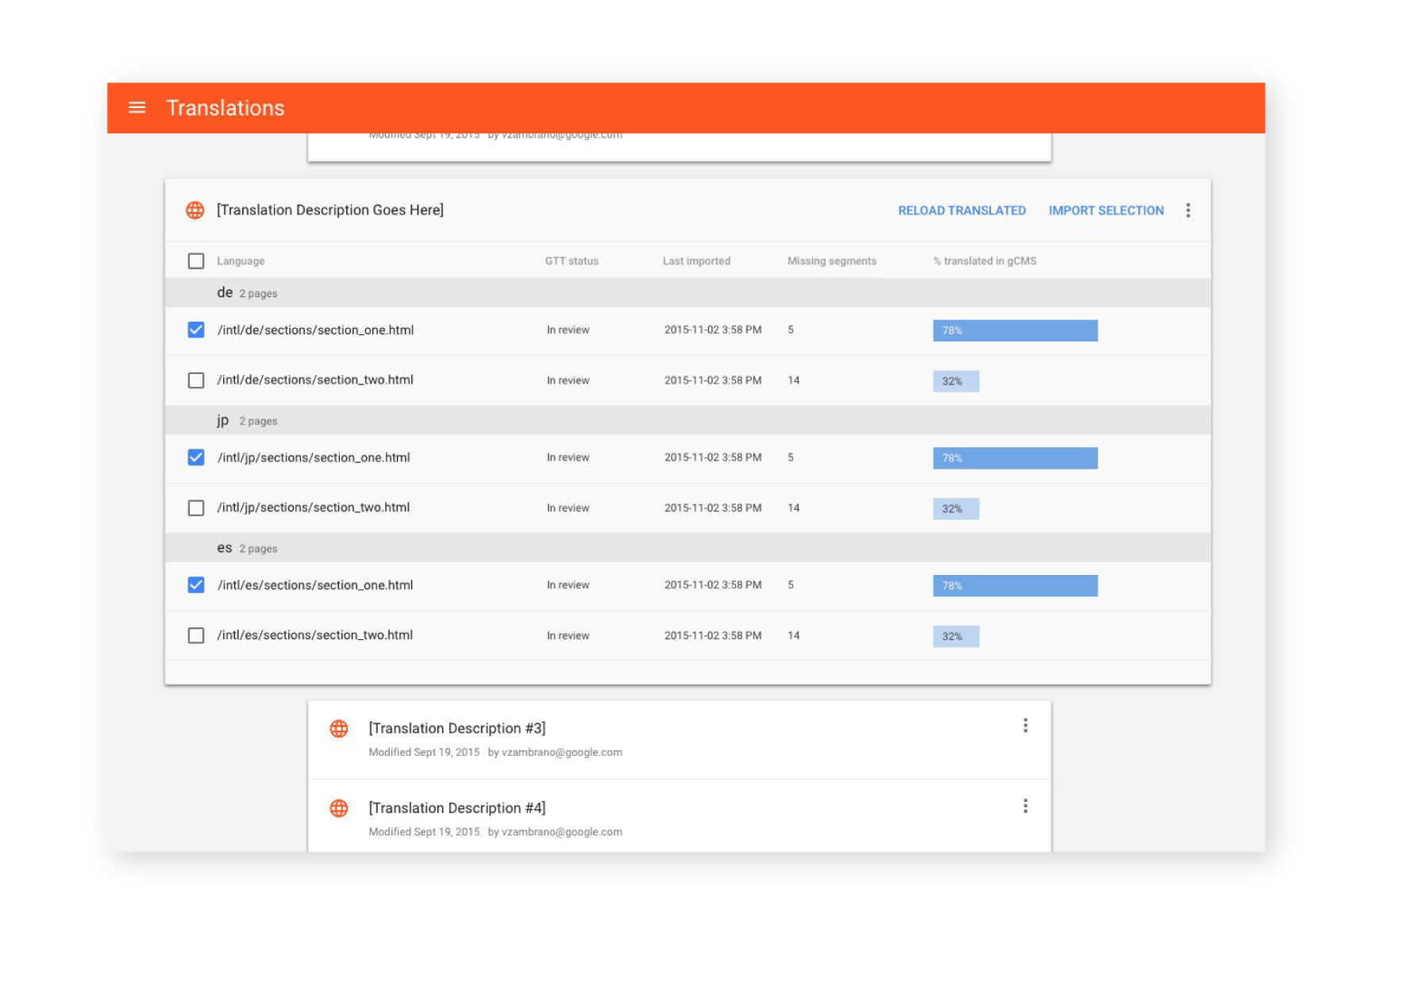The image size is (1407, 1003).
Task: Sort by the GTT status column header
Action: [x=571, y=261]
